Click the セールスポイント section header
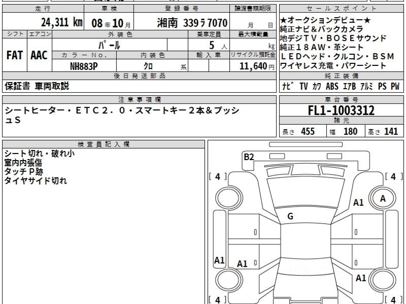 tap(342, 9)
